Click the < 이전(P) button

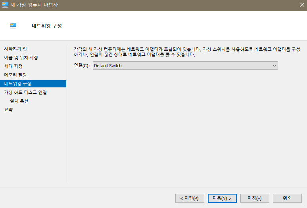pyautogui.click(x=190, y=198)
